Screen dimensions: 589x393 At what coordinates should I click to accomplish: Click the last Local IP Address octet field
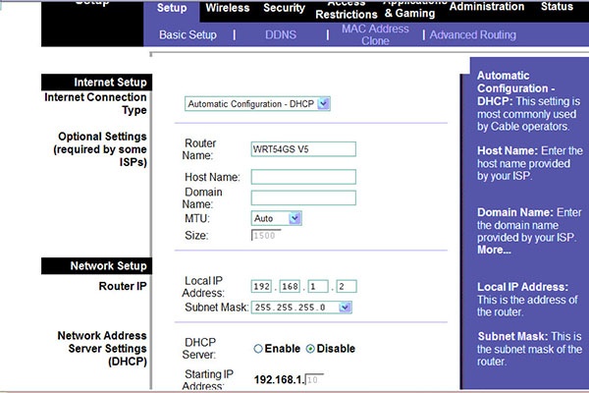[345, 287]
